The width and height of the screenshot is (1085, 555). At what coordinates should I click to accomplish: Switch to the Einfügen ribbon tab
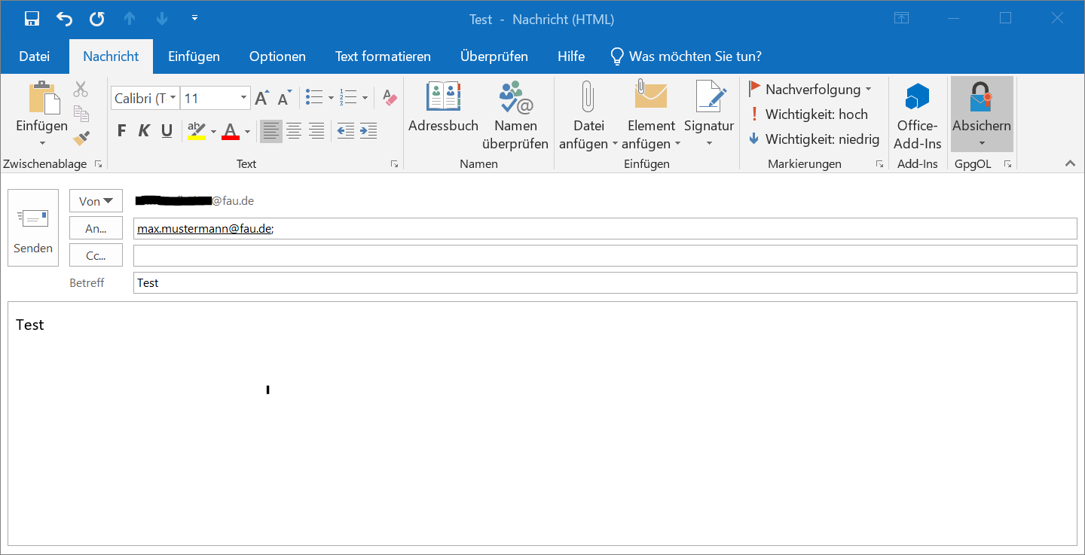[x=194, y=56]
